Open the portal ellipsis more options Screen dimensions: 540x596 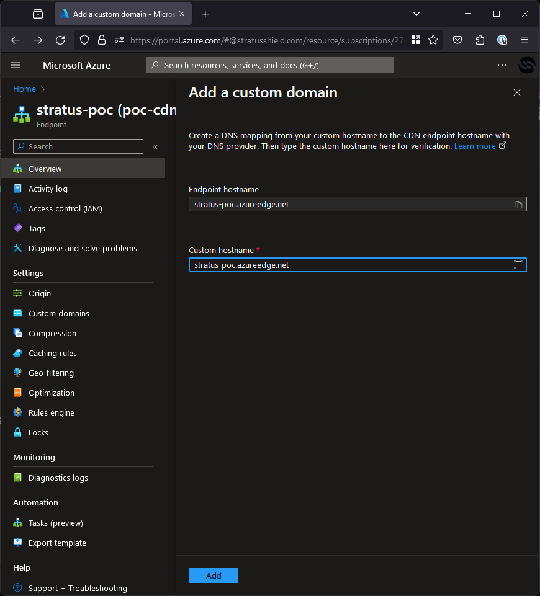(x=502, y=65)
